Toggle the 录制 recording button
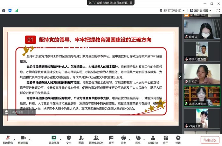Viewport: 222px width, 146px height. coord(124,139)
